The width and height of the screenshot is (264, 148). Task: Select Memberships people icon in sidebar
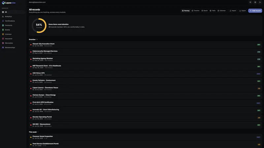click(3, 47)
